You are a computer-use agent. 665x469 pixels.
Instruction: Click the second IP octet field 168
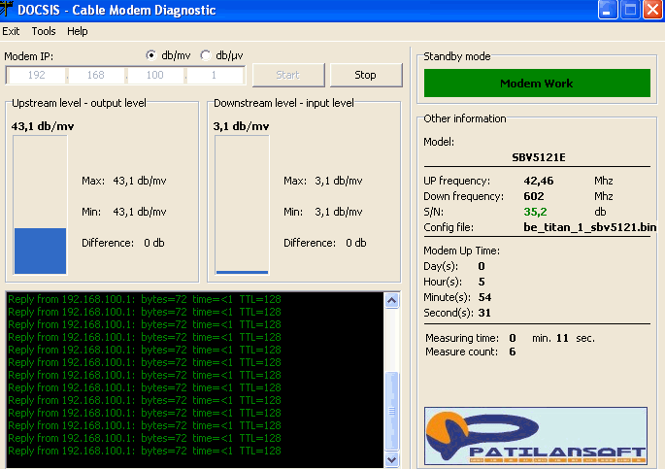(x=96, y=75)
